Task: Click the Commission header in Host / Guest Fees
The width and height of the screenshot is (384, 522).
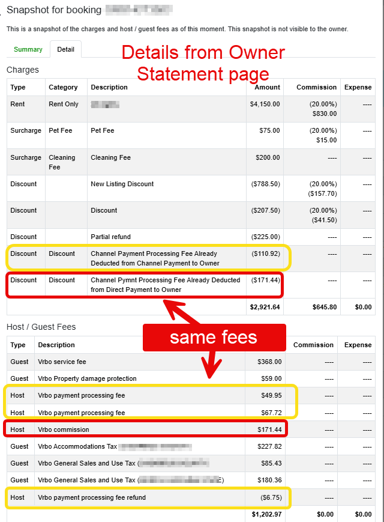Action: (313, 345)
